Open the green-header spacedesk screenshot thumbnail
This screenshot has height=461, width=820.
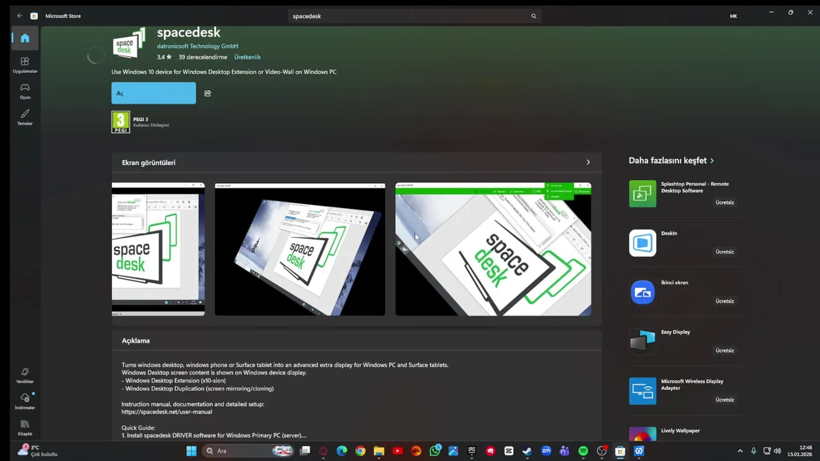point(493,249)
